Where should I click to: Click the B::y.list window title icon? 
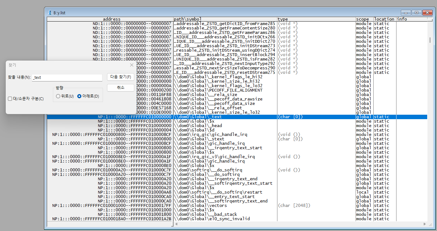point(49,13)
